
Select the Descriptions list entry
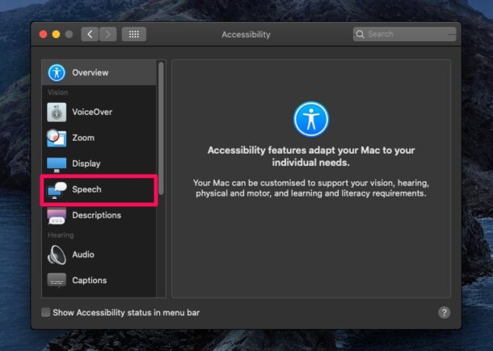99,215
